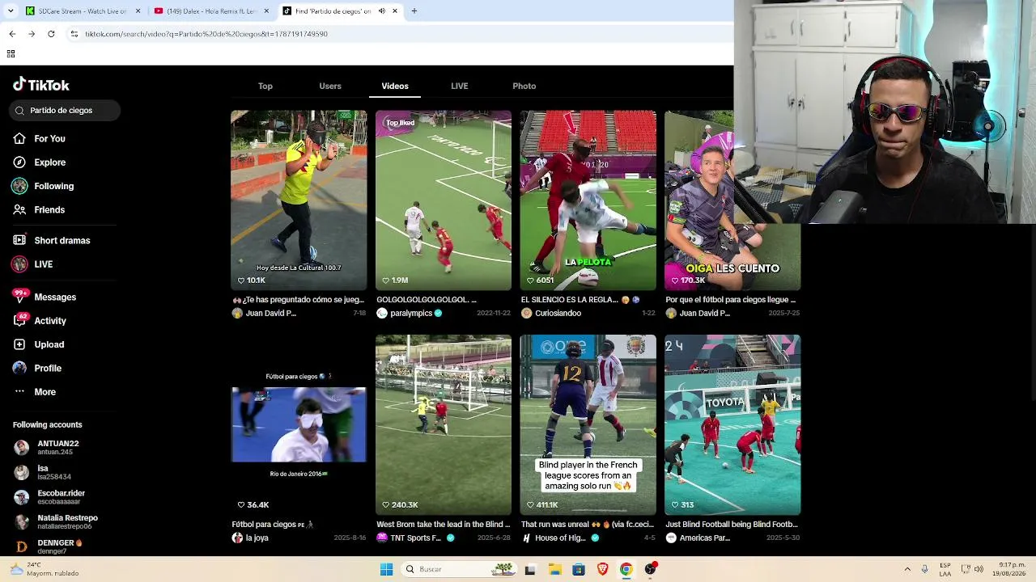Click the browser back arrow
Viewport: 1036px width, 582px height.
12,34
